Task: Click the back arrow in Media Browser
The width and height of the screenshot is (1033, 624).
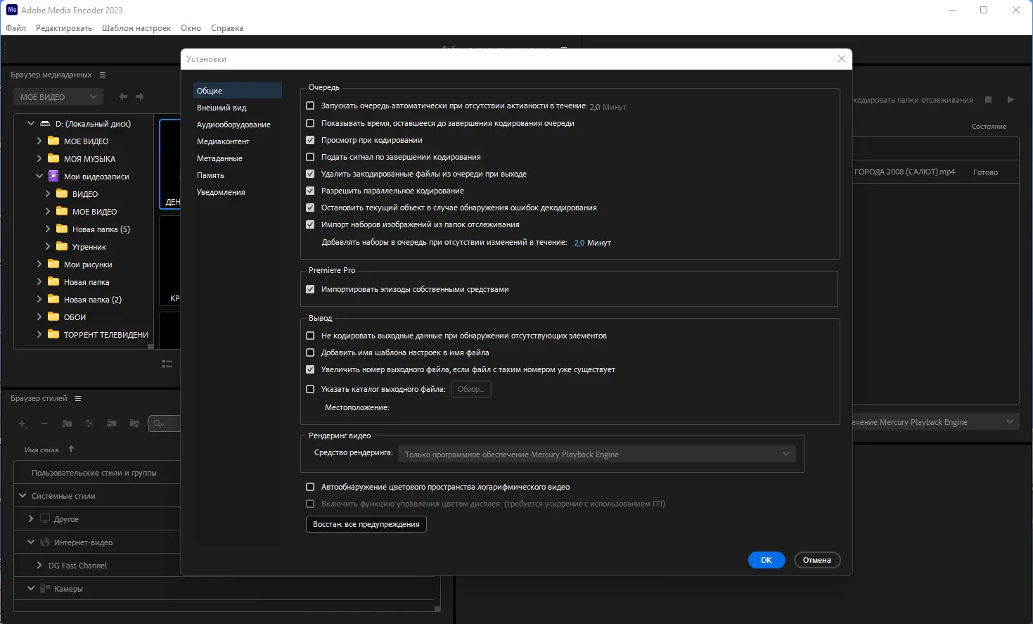Action: coord(123,96)
